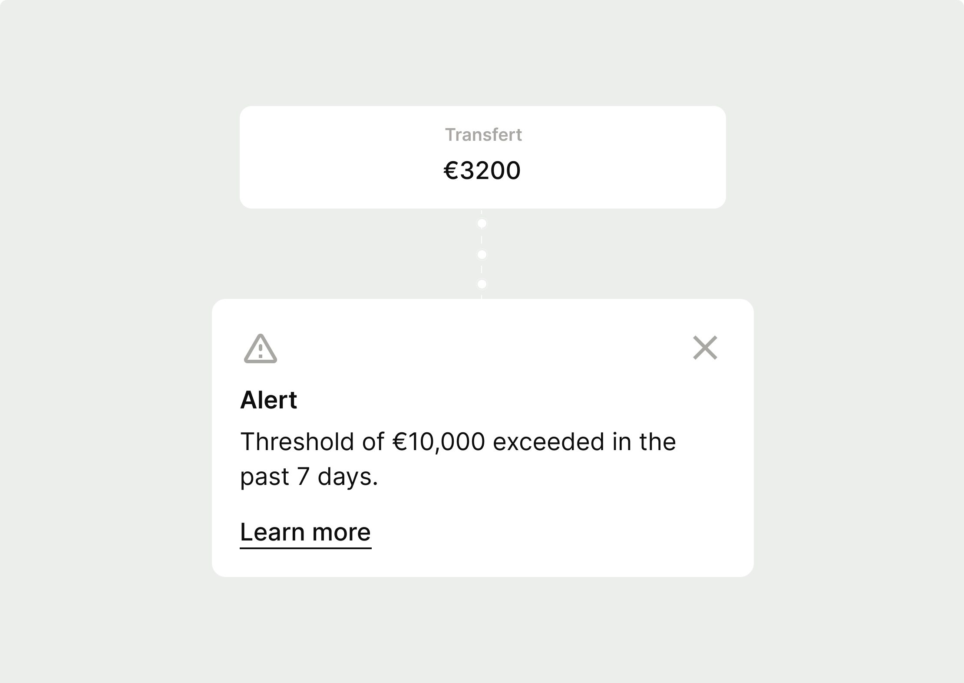Click the middle connector dot
The height and width of the screenshot is (683, 964).
(x=482, y=255)
